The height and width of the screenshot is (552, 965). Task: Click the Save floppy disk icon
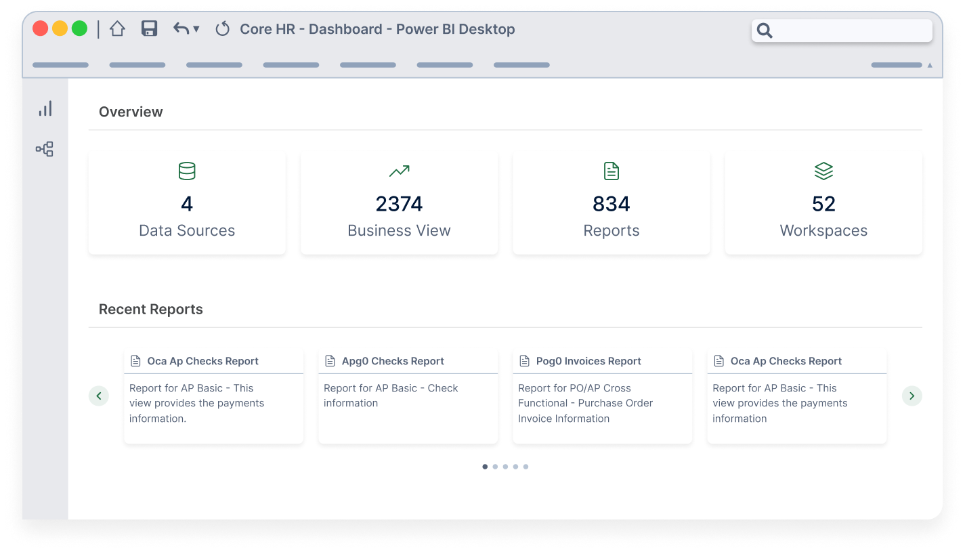pos(149,28)
